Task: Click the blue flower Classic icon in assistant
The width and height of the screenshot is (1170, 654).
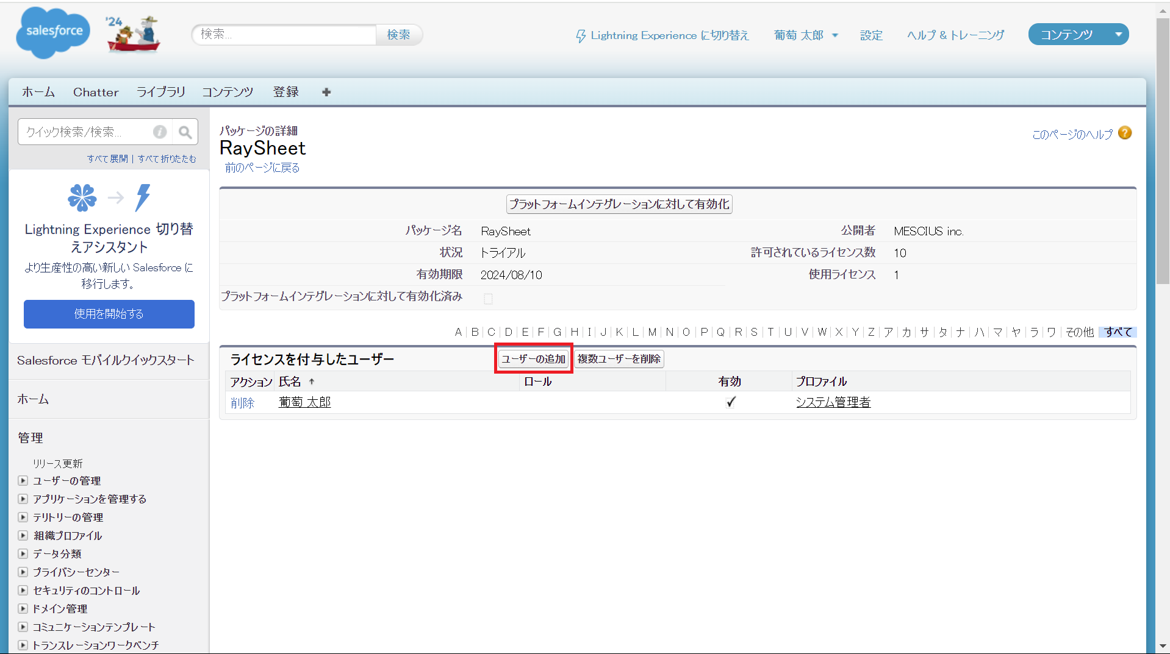Action: pos(82,197)
